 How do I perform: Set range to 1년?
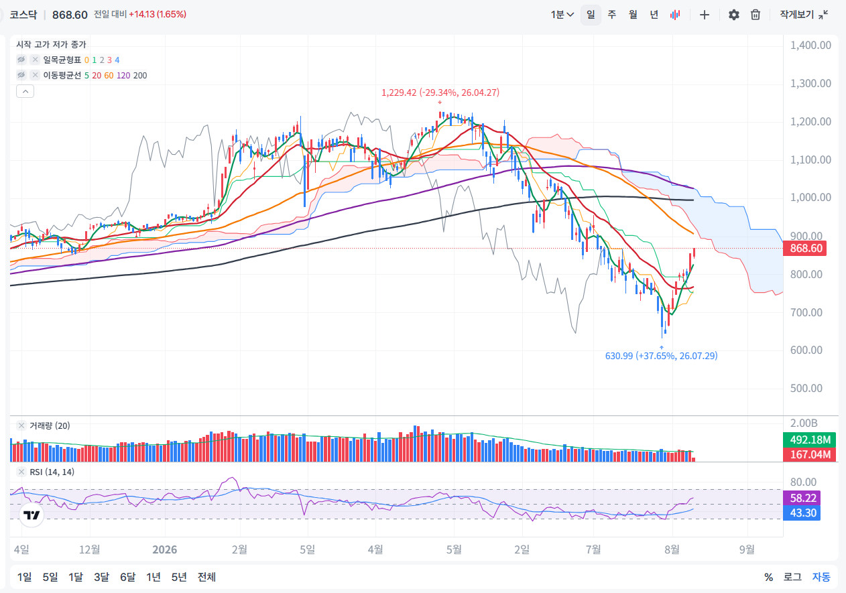[154, 577]
